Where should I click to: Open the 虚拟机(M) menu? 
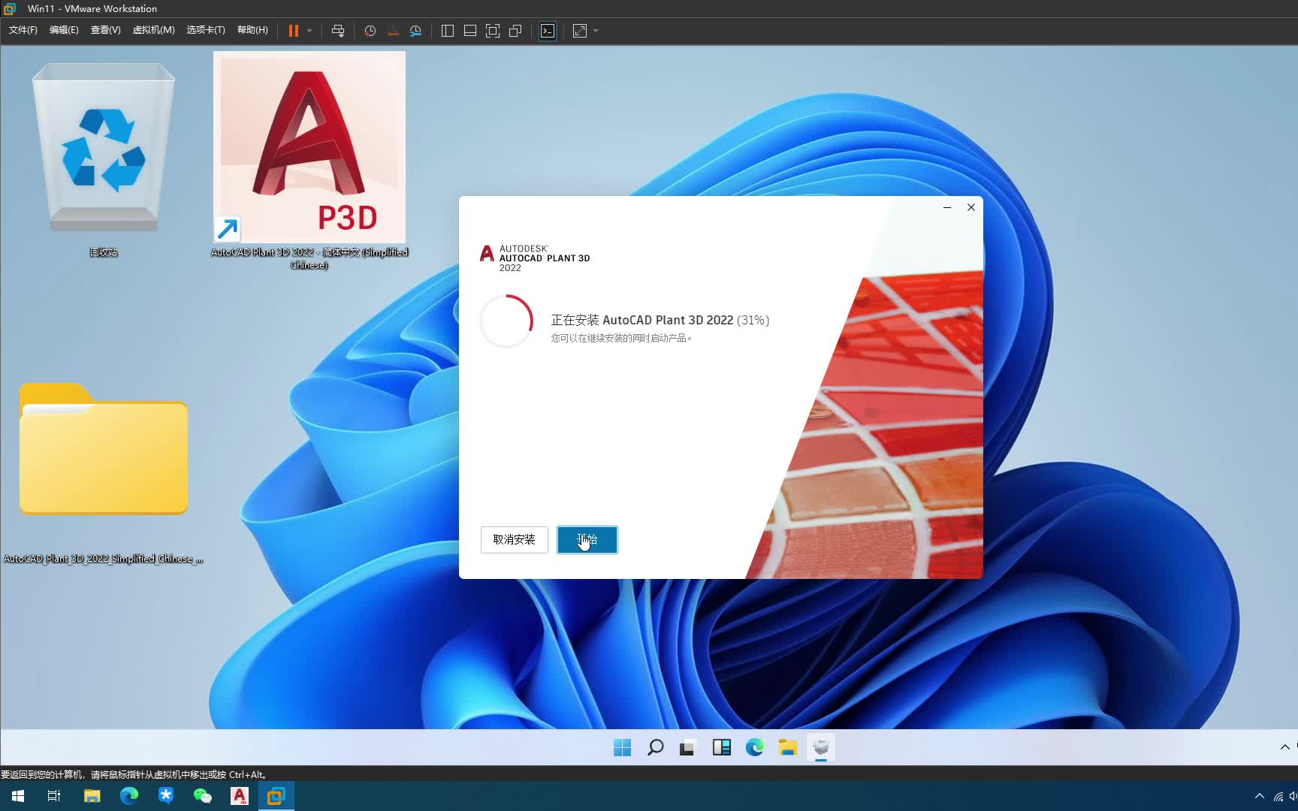(x=153, y=30)
